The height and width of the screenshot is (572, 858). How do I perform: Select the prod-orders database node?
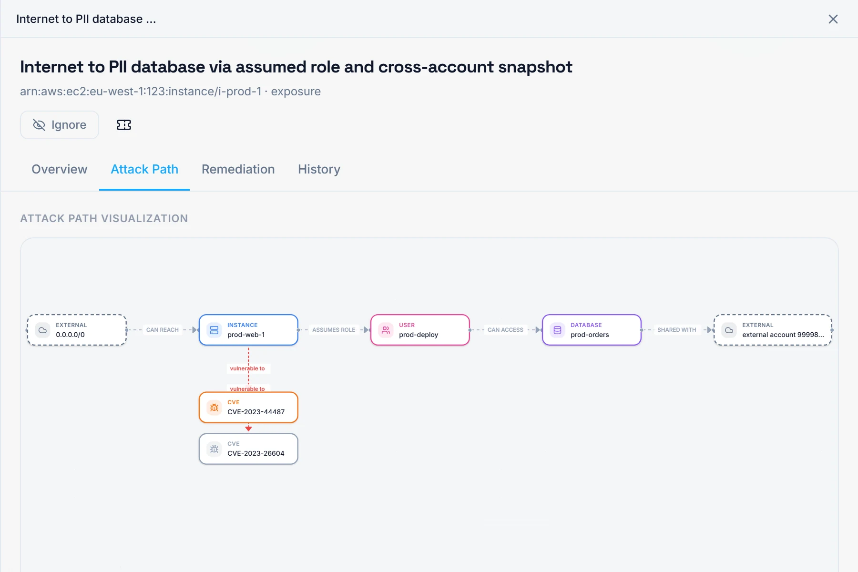(592, 330)
